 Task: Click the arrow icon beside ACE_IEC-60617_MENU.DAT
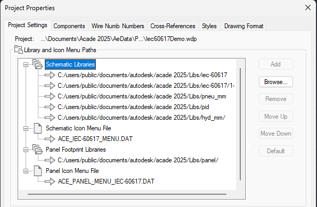click(50, 139)
